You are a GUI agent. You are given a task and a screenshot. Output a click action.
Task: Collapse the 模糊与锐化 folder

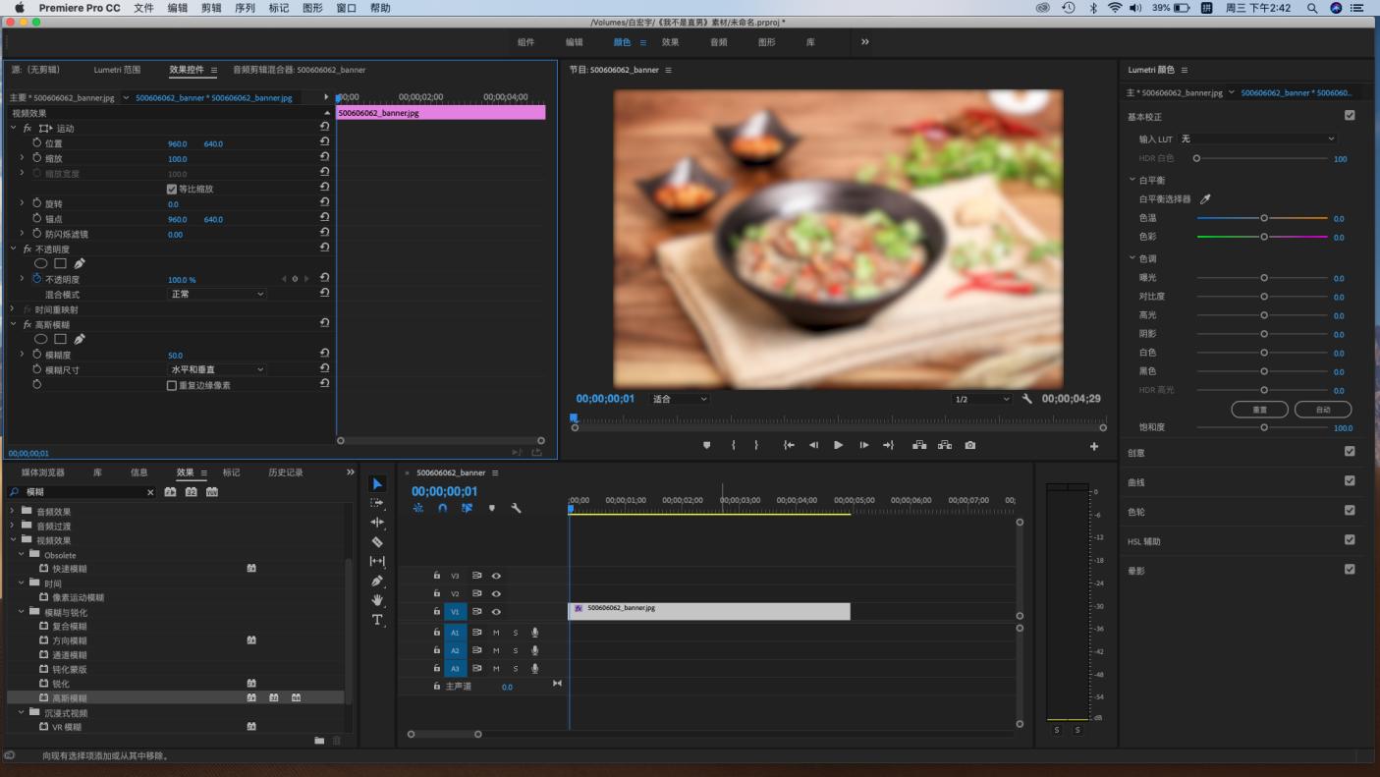[x=23, y=612]
